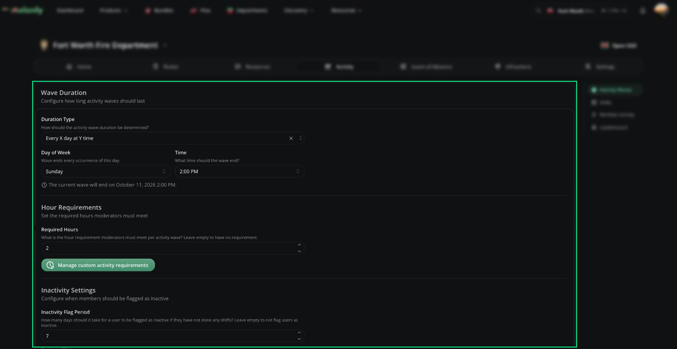The width and height of the screenshot is (677, 349).
Task: Click the 'Duration Type' label
Action: (x=58, y=119)
